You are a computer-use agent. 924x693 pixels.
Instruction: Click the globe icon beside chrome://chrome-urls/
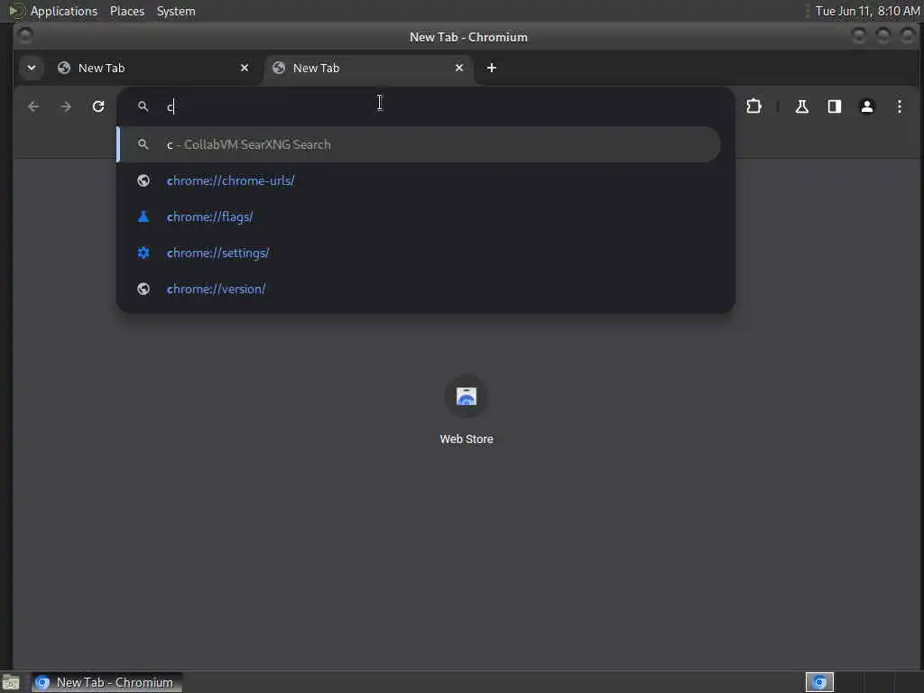click(x=143, y=180)
